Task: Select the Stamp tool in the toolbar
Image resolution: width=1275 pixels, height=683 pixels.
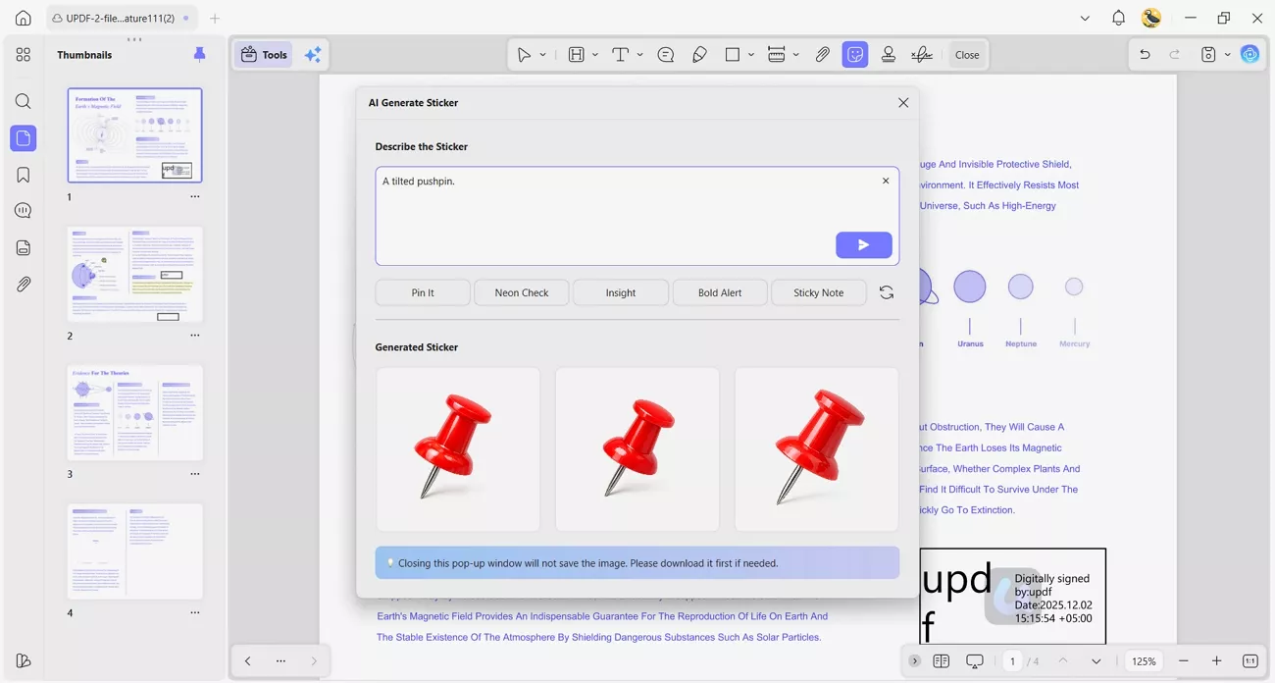Action: point(889,54)
